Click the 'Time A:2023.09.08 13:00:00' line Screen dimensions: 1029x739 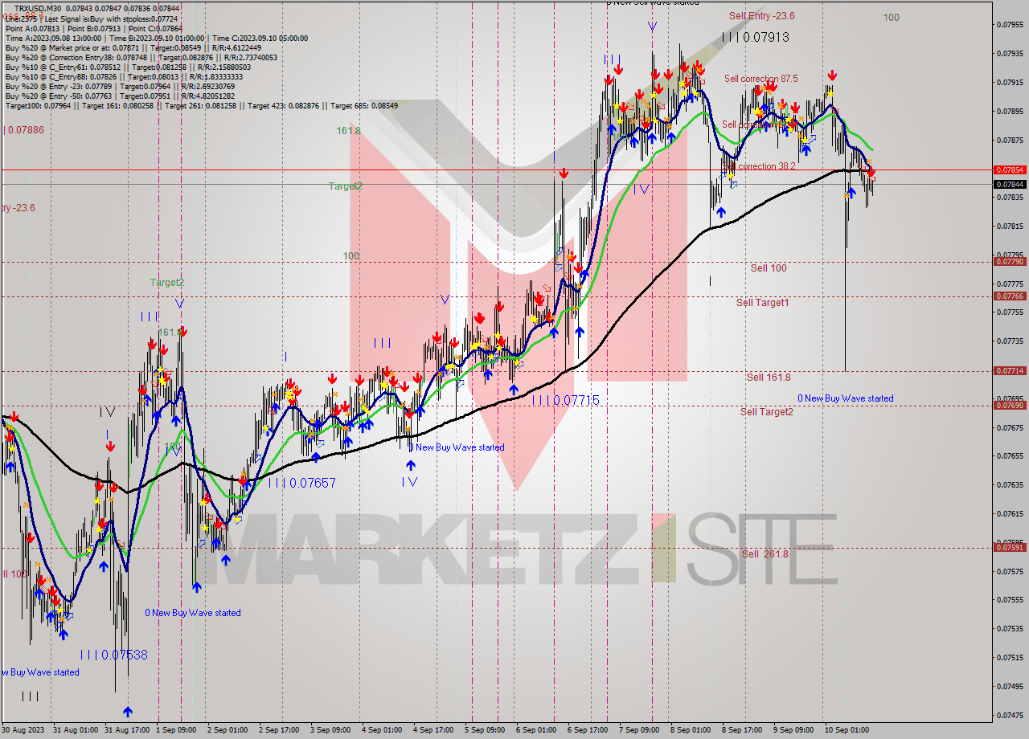(53, 38)
